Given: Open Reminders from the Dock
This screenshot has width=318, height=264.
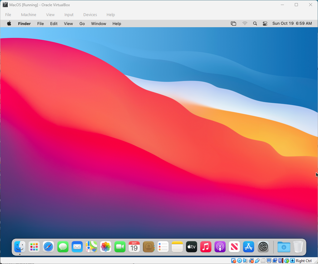Looking at the screenshot, I should coord(163,247).
